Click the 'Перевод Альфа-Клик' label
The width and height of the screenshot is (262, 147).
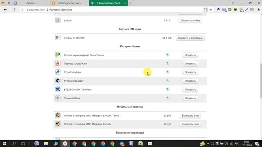[75, 64]
